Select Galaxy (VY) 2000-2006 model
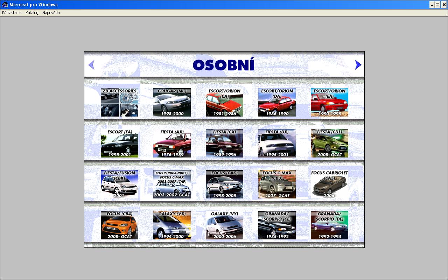Screen dimensions: 448x280 tap(224, 225)
